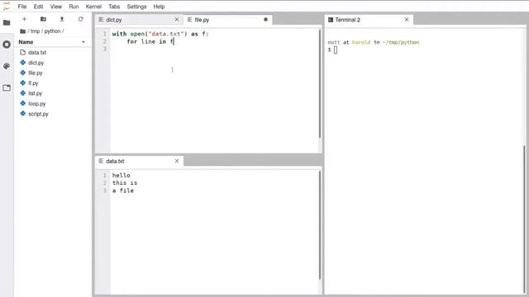The image size is (529, 297).
Task: Click the terminal prompt input cursor
Action: click(x=336, y=49)
